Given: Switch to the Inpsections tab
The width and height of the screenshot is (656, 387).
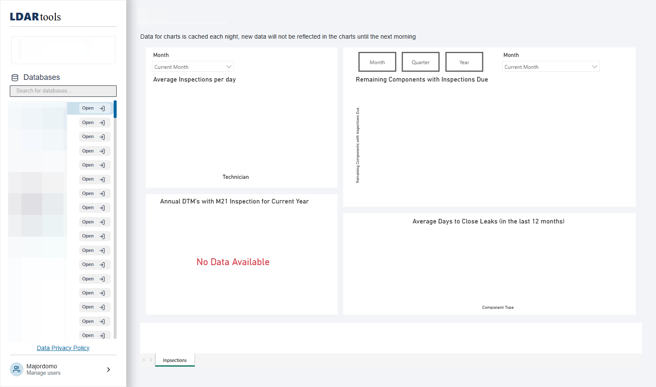Looking at the screenshot, I should [175, 360].
